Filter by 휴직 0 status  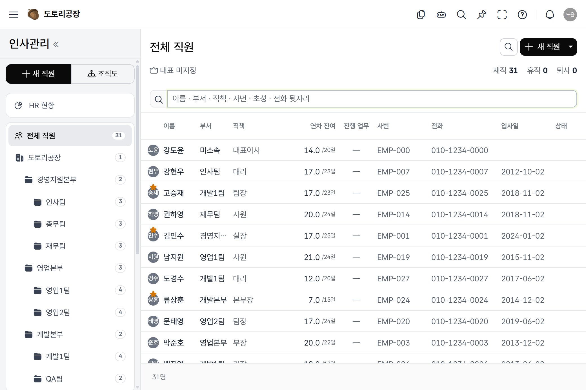[x=537, y=70]
